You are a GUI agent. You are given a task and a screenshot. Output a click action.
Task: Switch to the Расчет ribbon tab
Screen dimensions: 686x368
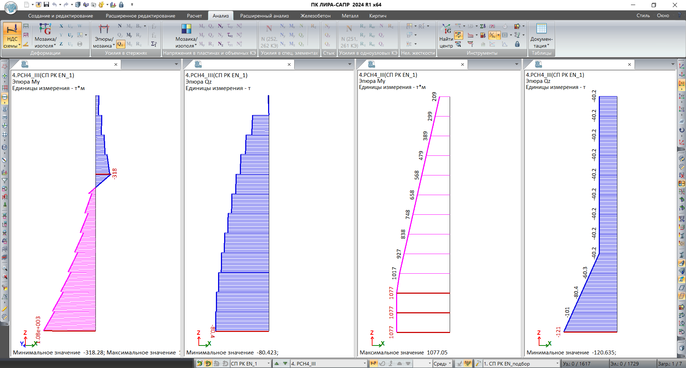(x=194, y=16)
